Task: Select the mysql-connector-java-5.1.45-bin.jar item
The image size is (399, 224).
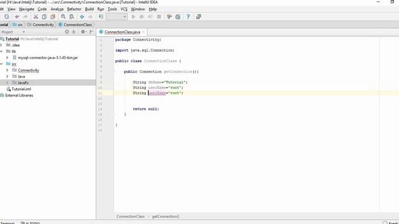Action: (48, 58)
